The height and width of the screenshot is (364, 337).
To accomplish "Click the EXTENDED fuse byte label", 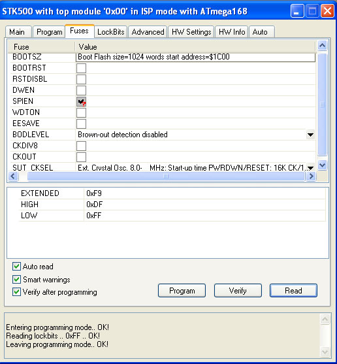I will 40,193.
